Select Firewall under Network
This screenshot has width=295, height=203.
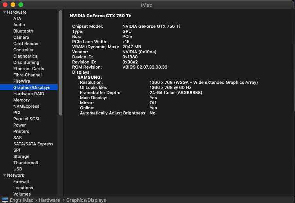pos(21,181)
